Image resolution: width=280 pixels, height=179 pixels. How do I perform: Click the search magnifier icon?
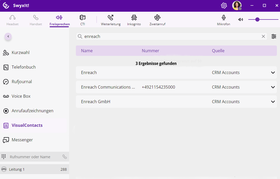[x=80, y=36]
